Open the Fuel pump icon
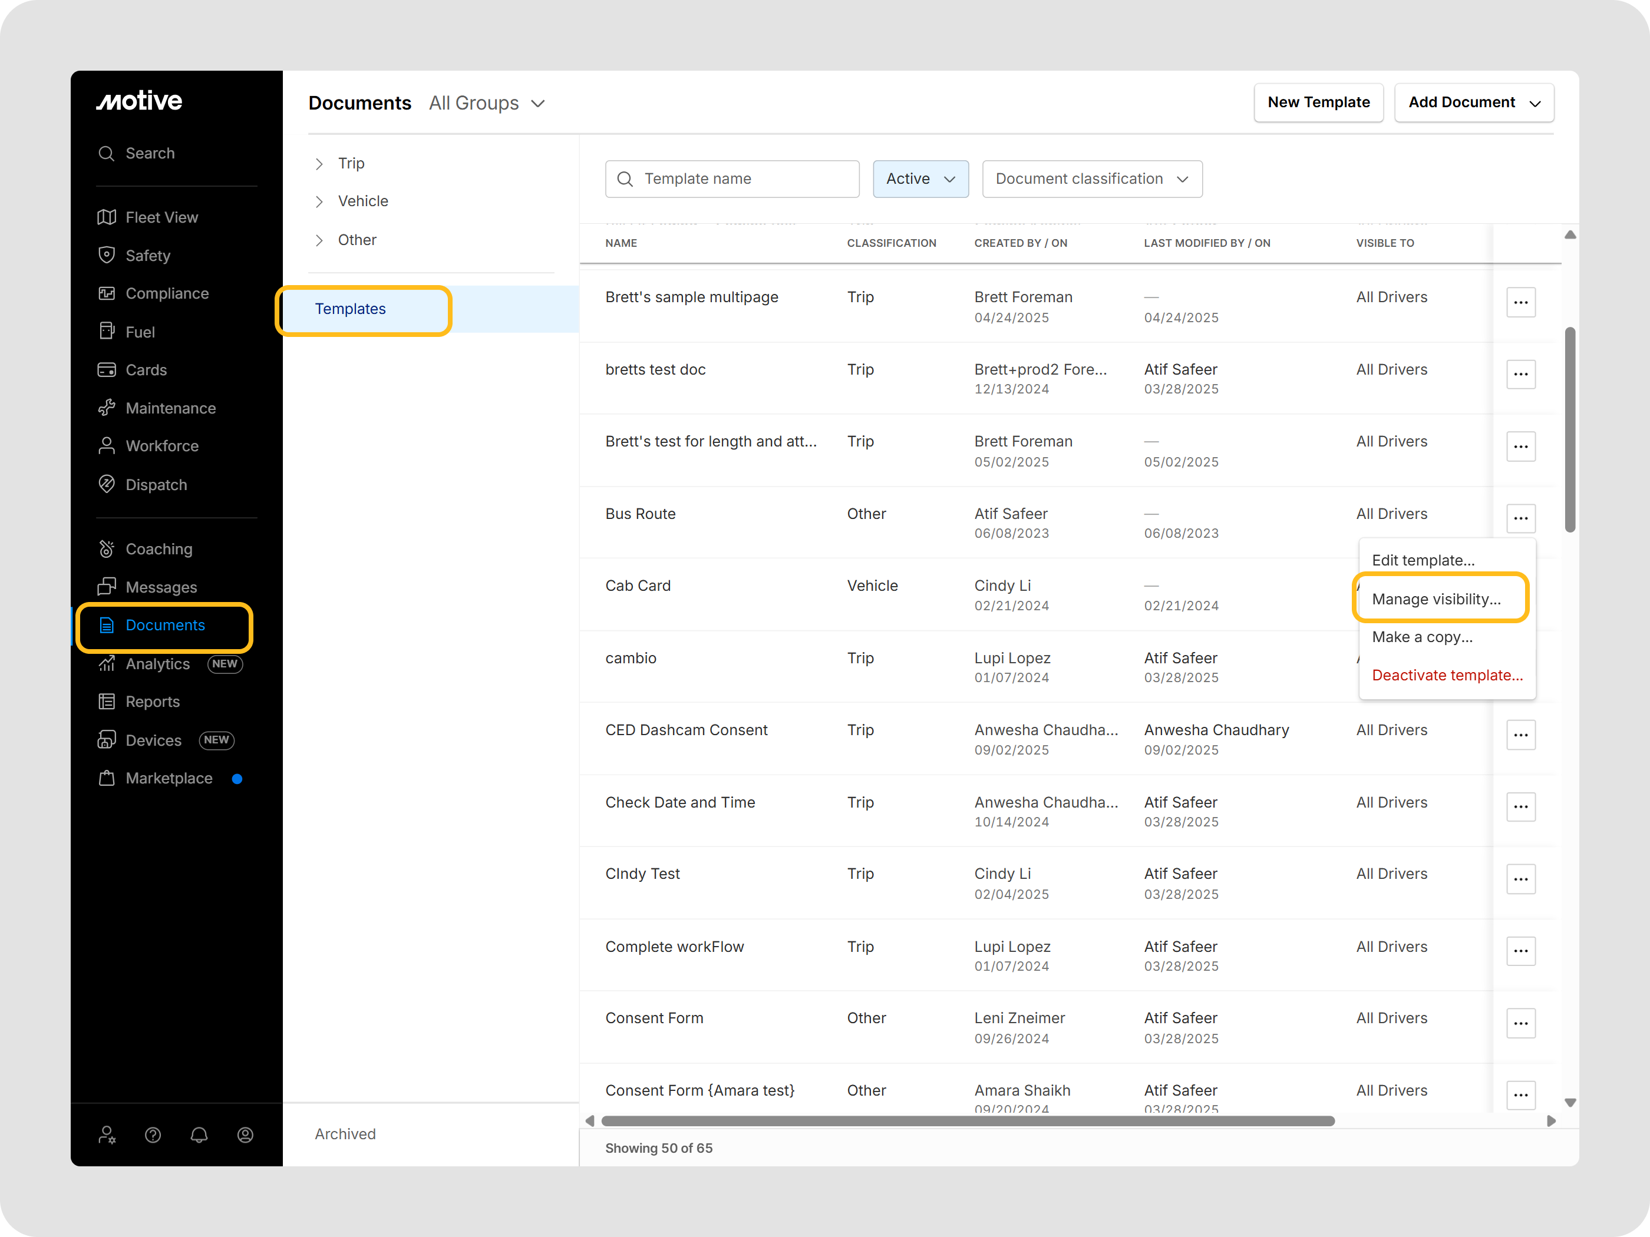This screenshot has width=1650, height=1237. click(107, 331)
